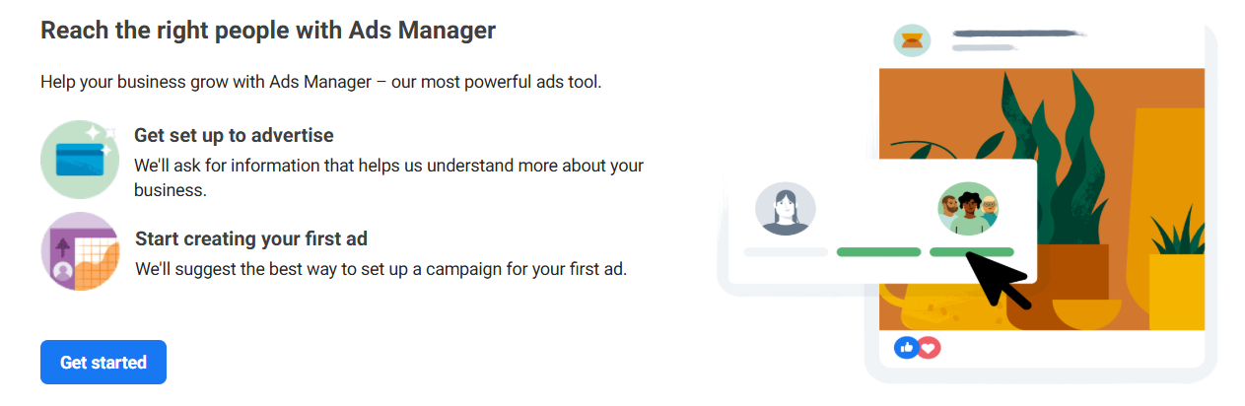Select the "Start creating your first ad" heading

250,238
